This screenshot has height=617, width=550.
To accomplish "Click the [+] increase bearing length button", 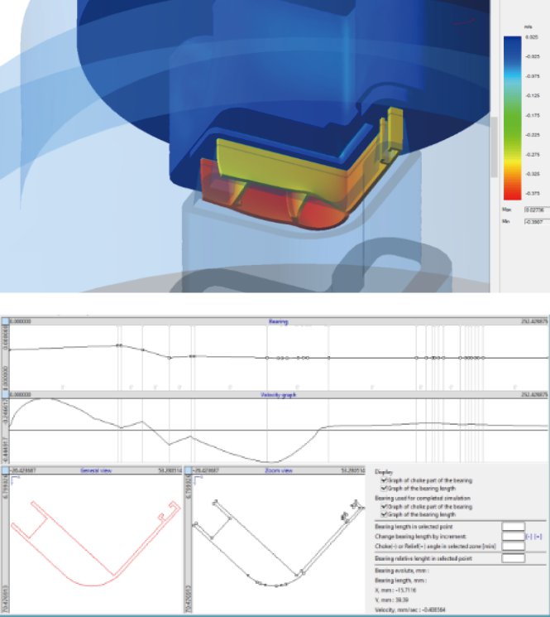I will coord(538,536).
